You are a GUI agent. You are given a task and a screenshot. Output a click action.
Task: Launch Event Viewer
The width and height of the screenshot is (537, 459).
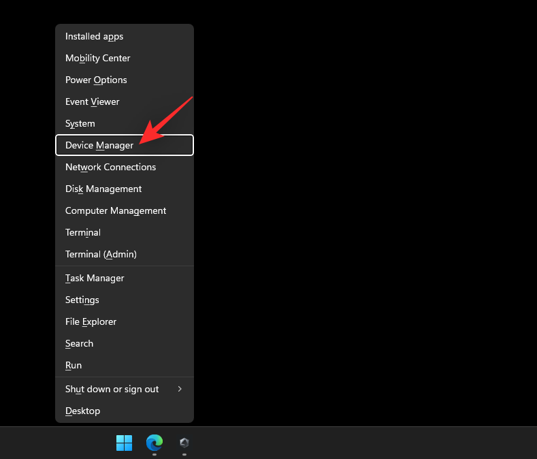tap(93, 101)
